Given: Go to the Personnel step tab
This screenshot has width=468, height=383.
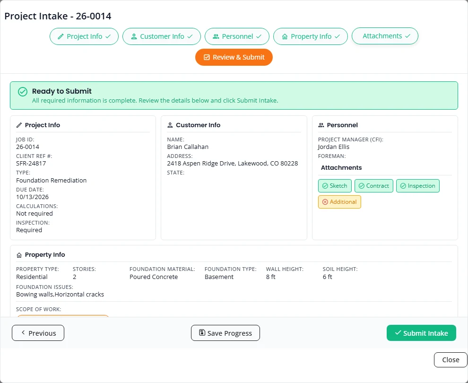Looking at the screenshot, I should [x=237, y=36].
